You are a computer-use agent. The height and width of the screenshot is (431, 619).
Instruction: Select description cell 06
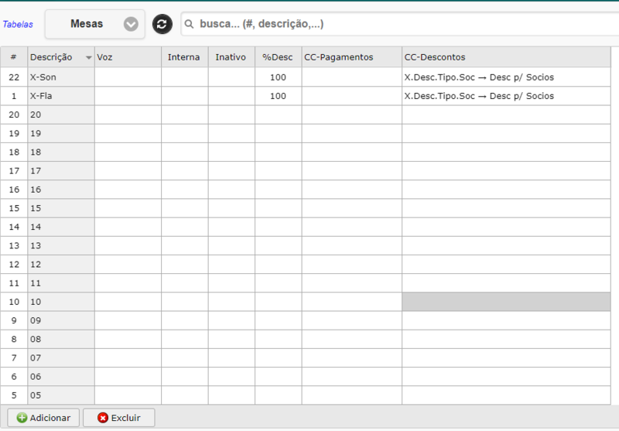61,377
